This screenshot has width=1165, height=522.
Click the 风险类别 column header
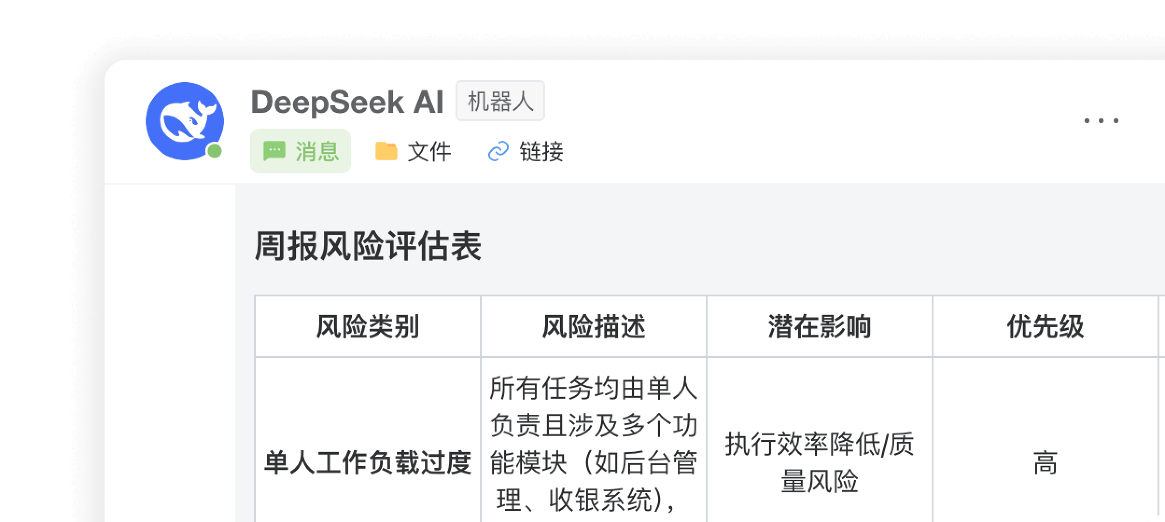368,326
